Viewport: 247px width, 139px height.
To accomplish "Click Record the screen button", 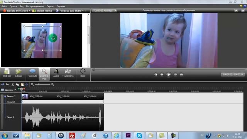I will [x=15, y=11].
